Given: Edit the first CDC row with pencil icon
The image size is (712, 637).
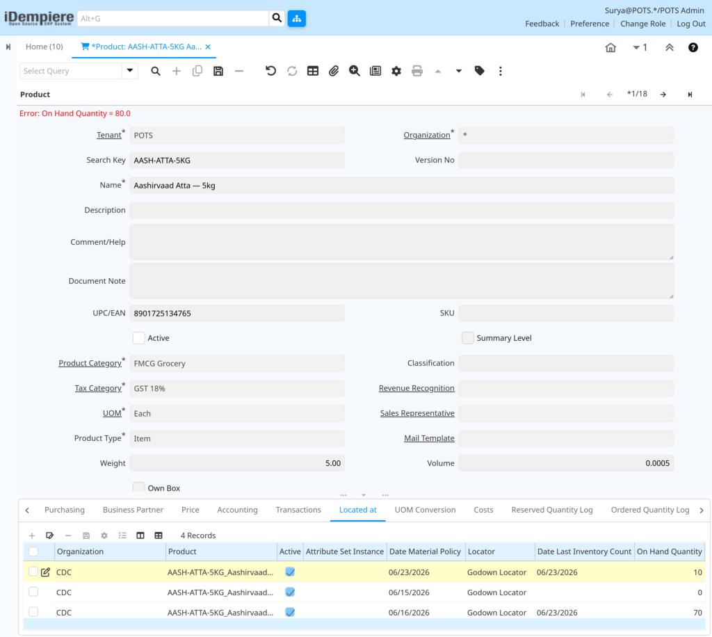Looking at the screenshot, I should point(45,572).
